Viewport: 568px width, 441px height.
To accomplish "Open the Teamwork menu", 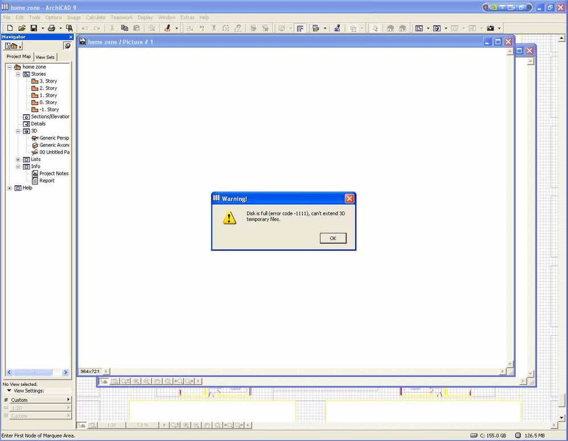I will tap(122, 18).
